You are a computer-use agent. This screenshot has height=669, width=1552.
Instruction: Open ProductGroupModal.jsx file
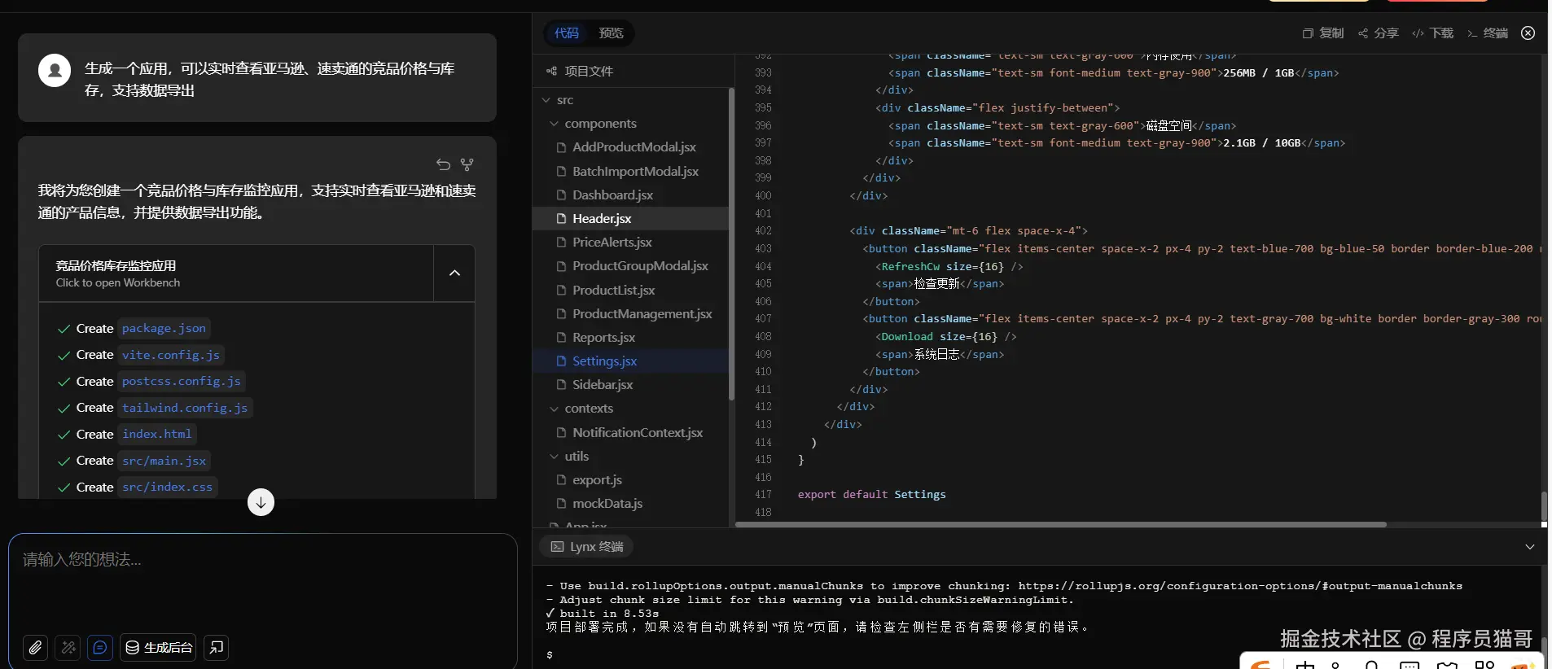(x=630, y=266)
